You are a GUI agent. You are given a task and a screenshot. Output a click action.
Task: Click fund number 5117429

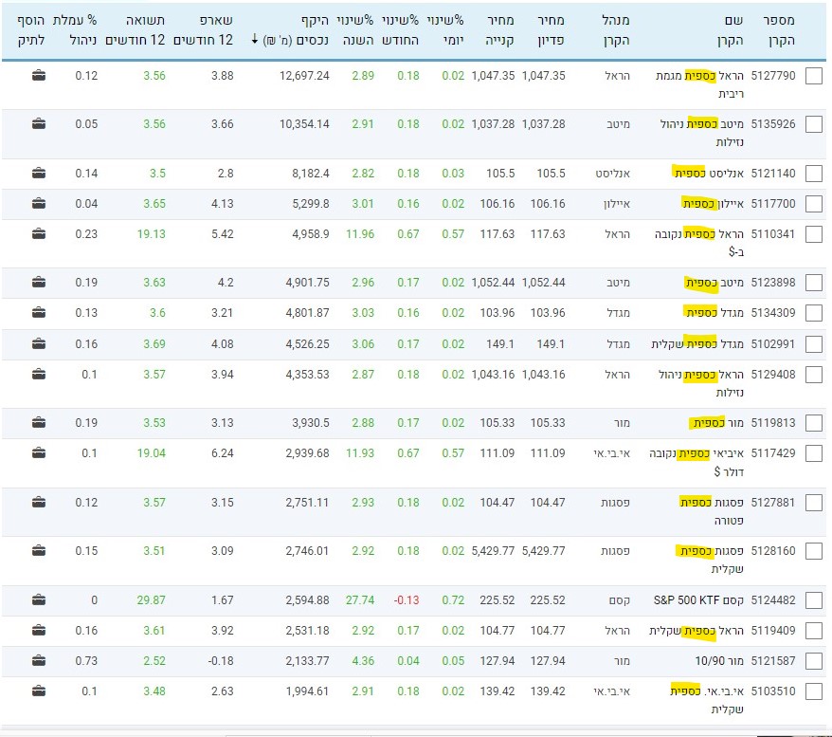click(x=773, y=453)
